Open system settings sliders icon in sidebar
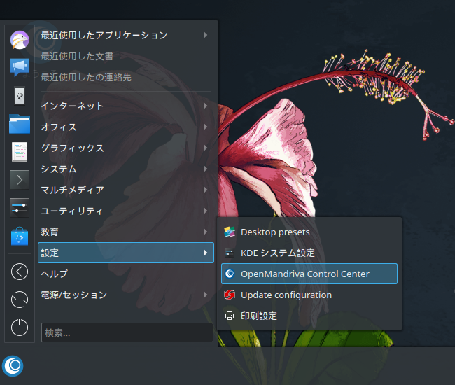455x385 pixels. [20, 208]
